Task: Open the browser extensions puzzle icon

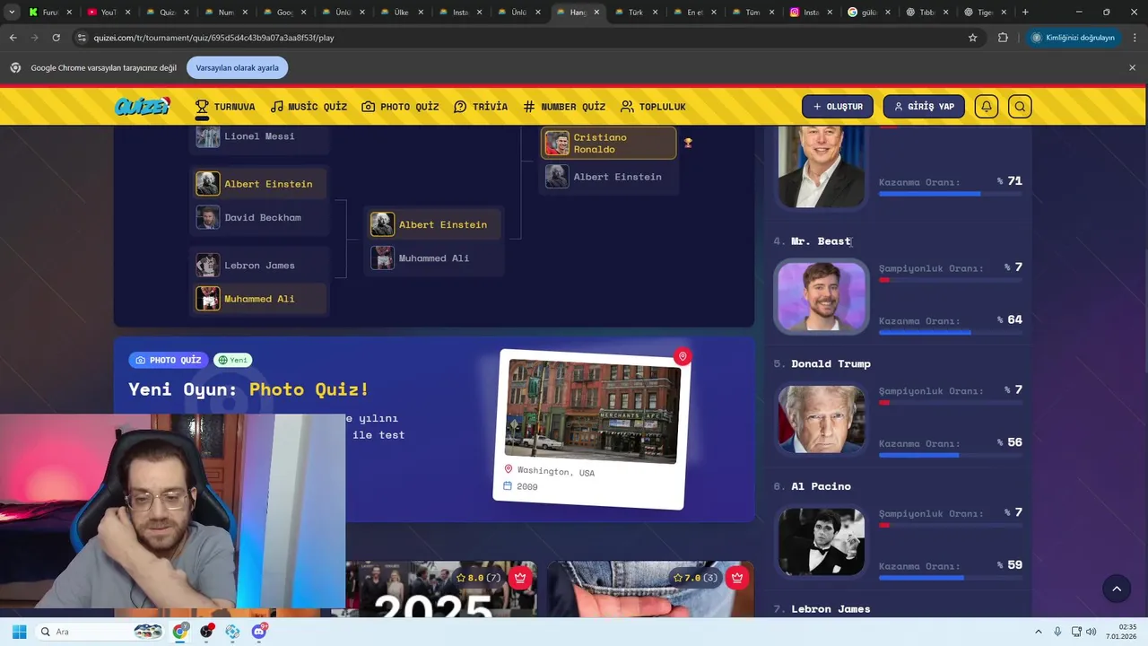Action: [x=1003, y=38]
